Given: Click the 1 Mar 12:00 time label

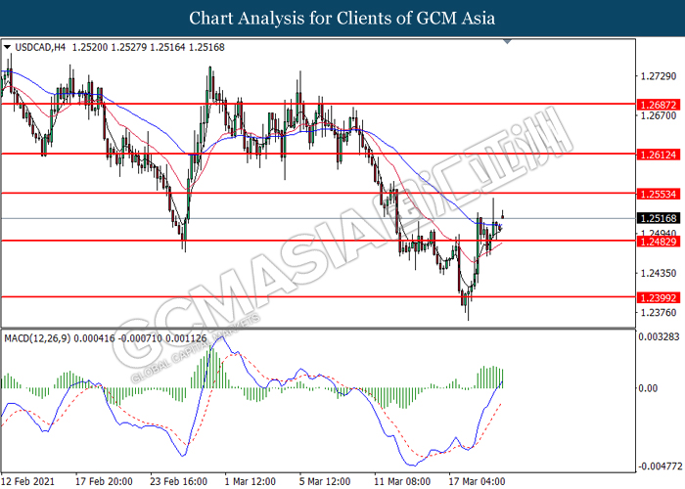Looking at the screenshot, I should coord(251,481).
